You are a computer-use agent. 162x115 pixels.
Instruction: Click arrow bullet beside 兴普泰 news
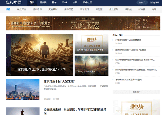113,40
